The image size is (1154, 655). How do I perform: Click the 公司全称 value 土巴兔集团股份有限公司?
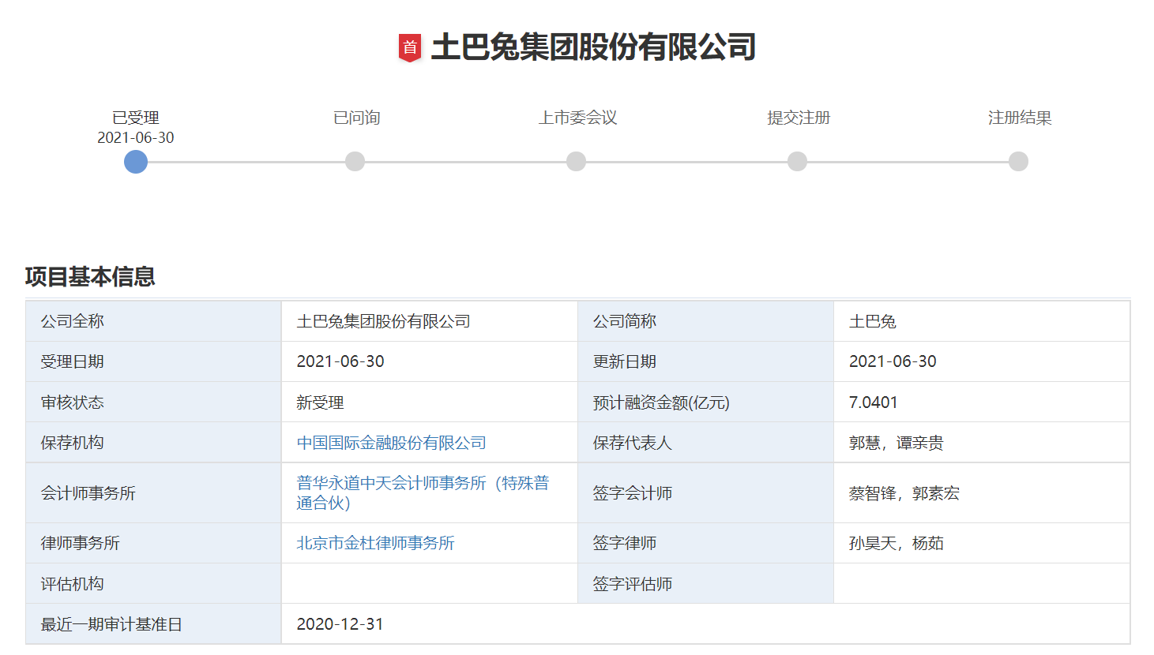pos(383,321)
